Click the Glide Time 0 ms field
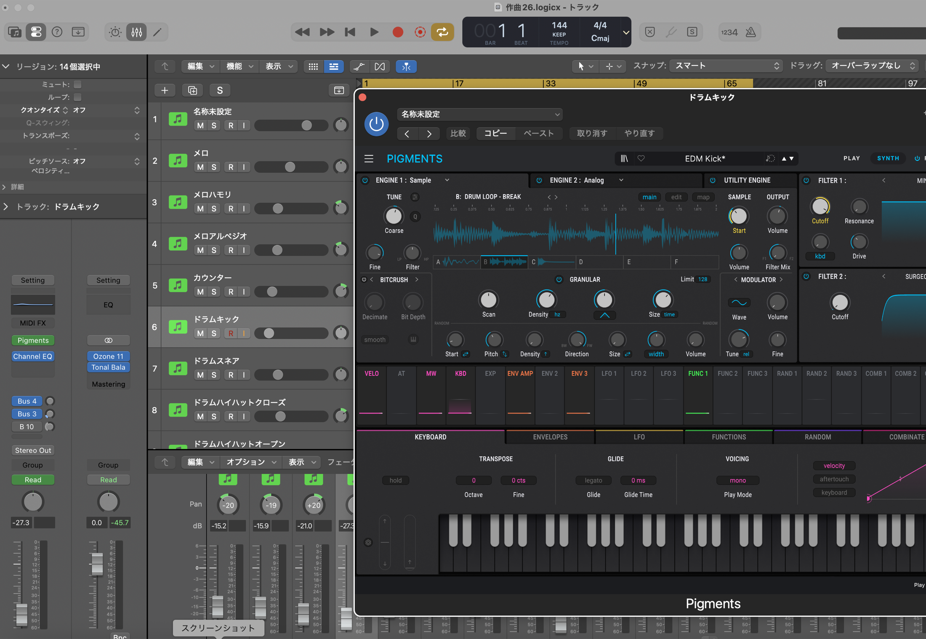Screen dimensions: 926x639 [x=638, y=480]
